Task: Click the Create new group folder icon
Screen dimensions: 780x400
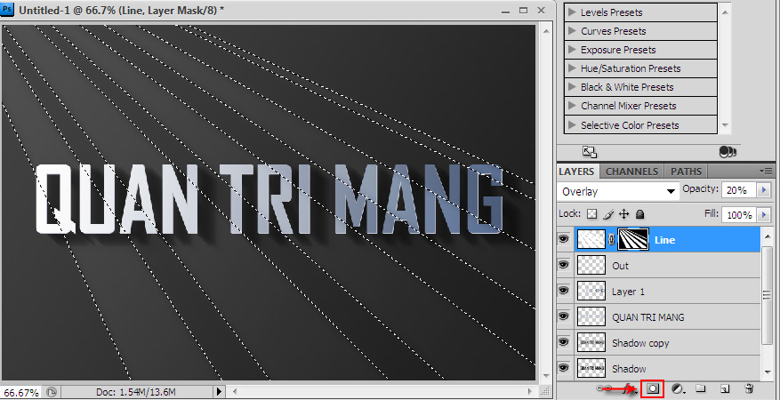Action: point(701,388)
